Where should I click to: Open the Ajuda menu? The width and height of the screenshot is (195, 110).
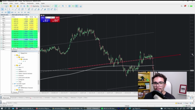(43, 3)
